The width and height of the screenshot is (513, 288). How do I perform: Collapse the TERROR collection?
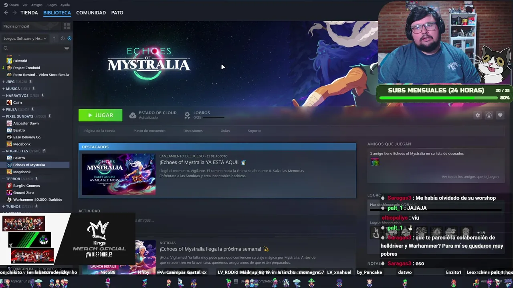pos(3,179)
